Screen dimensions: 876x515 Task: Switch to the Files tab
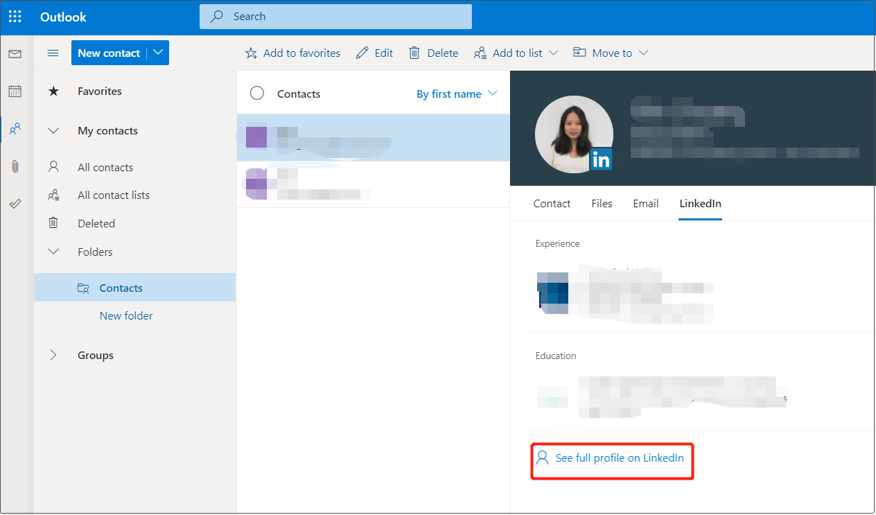[x=602, y=203]
